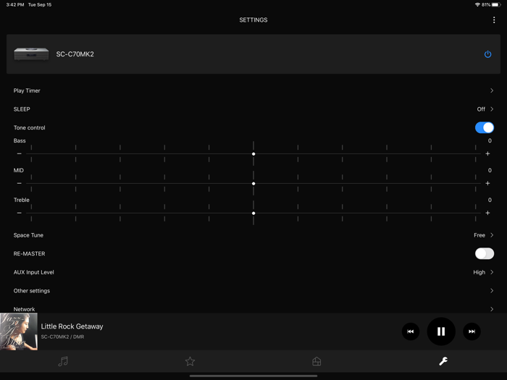507x380 pixels.
Task: Turn off the Tone control switch
Action: 484,127
